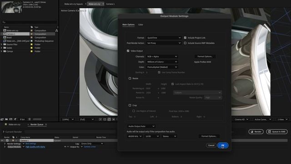
Task: Open the Format dropdown showing QuickTime
Action: tap(164, 38)
